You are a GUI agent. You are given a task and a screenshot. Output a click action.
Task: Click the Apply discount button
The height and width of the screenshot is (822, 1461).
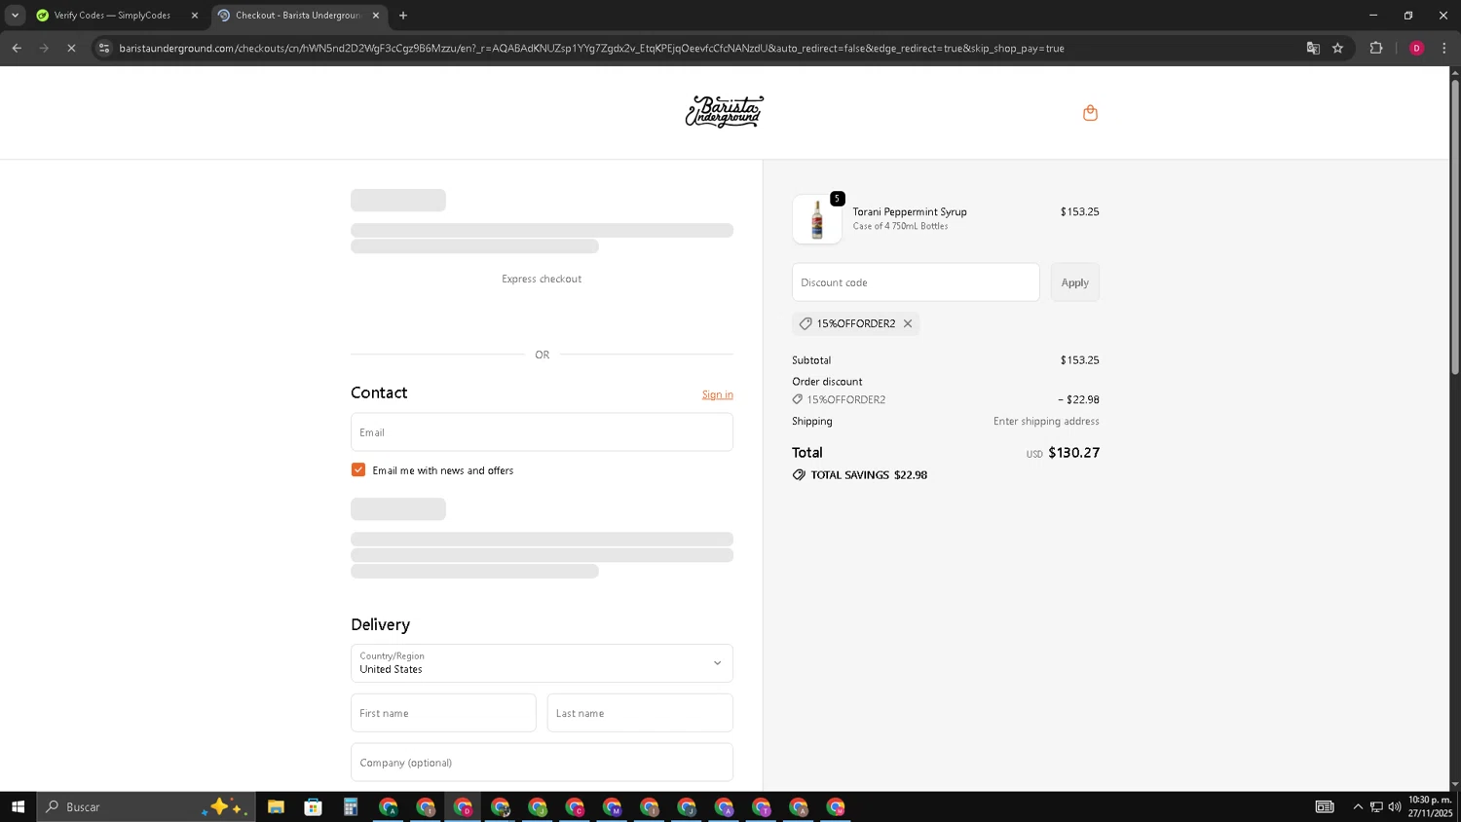[x=1074, y=282]
